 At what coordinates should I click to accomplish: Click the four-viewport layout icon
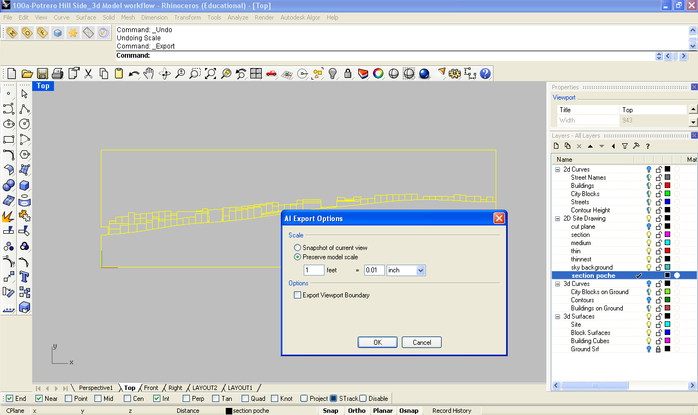pos(256,74)
